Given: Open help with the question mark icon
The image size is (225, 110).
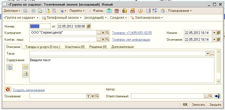Looking at the screenshot, I should pyautogui.click(x=140, y=11).
